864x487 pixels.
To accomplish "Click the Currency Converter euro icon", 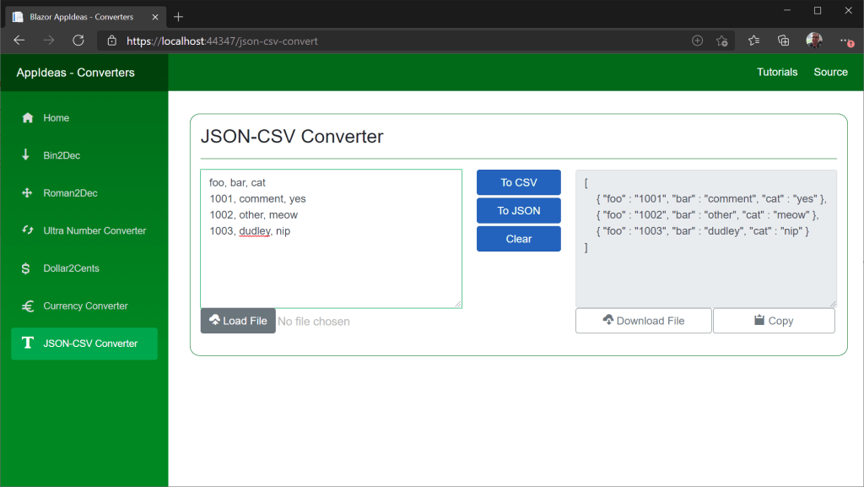I will point(27,306).
